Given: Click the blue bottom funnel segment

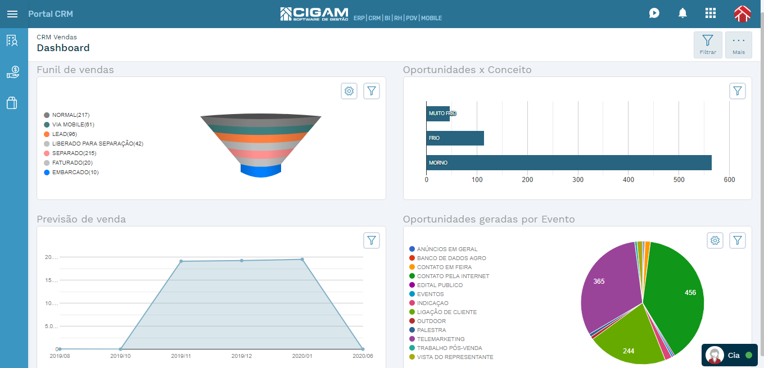Looking at the screenshot, I should click(261, 170).
